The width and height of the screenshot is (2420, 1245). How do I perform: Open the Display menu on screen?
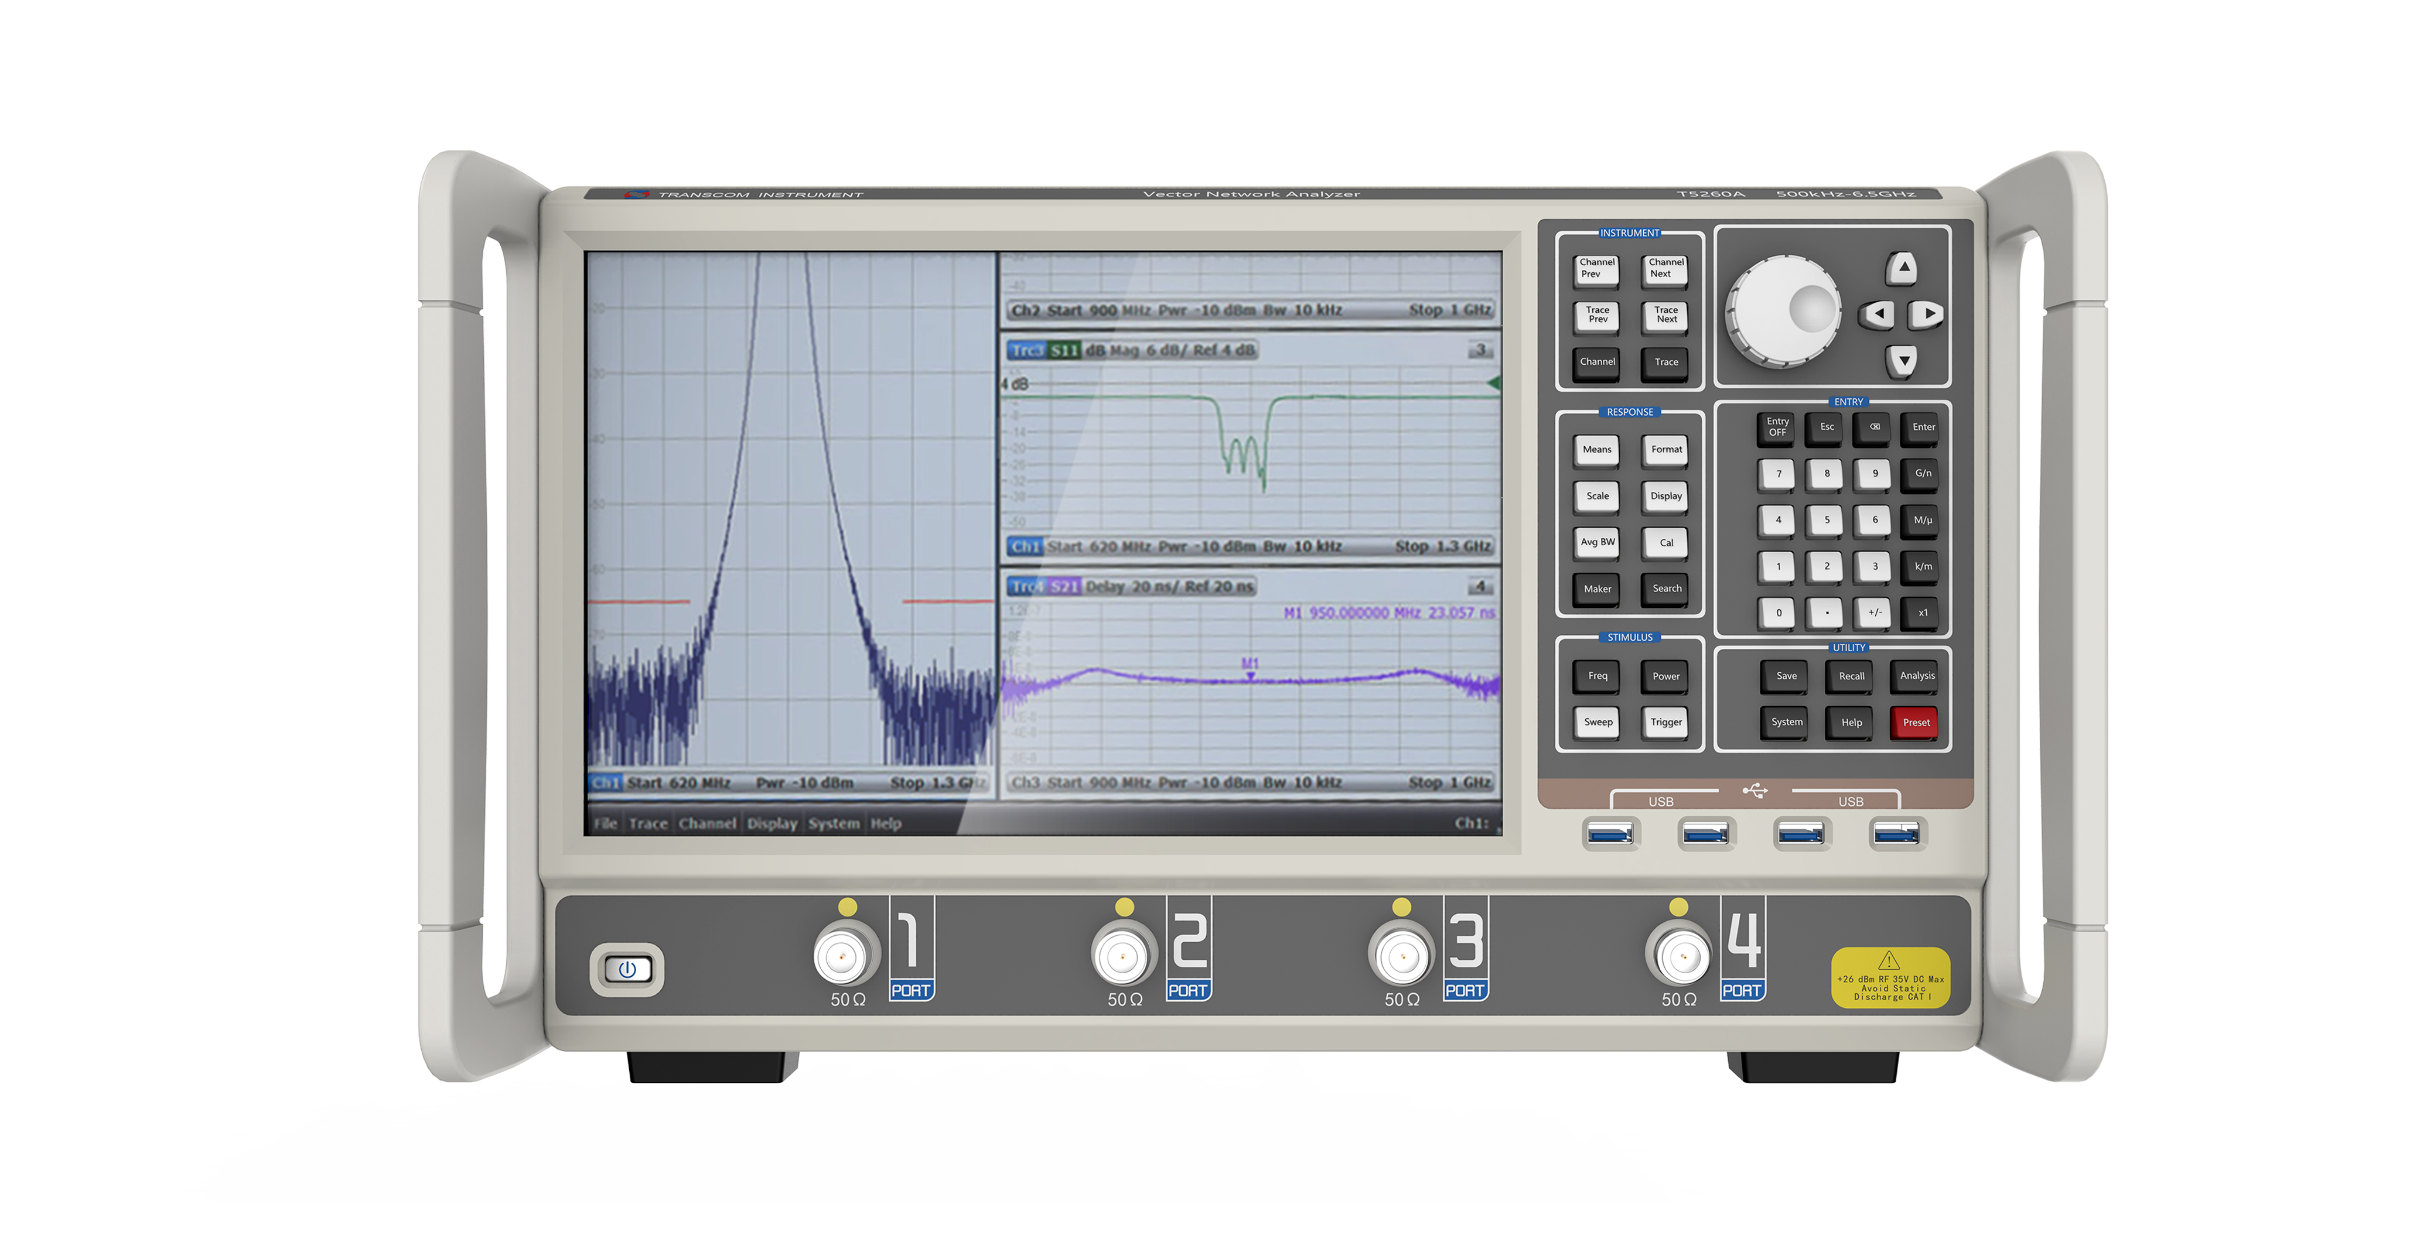[772, 823]
